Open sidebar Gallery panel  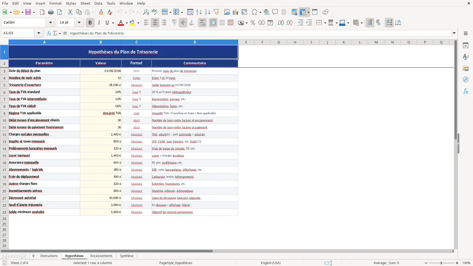click(466, 69)
